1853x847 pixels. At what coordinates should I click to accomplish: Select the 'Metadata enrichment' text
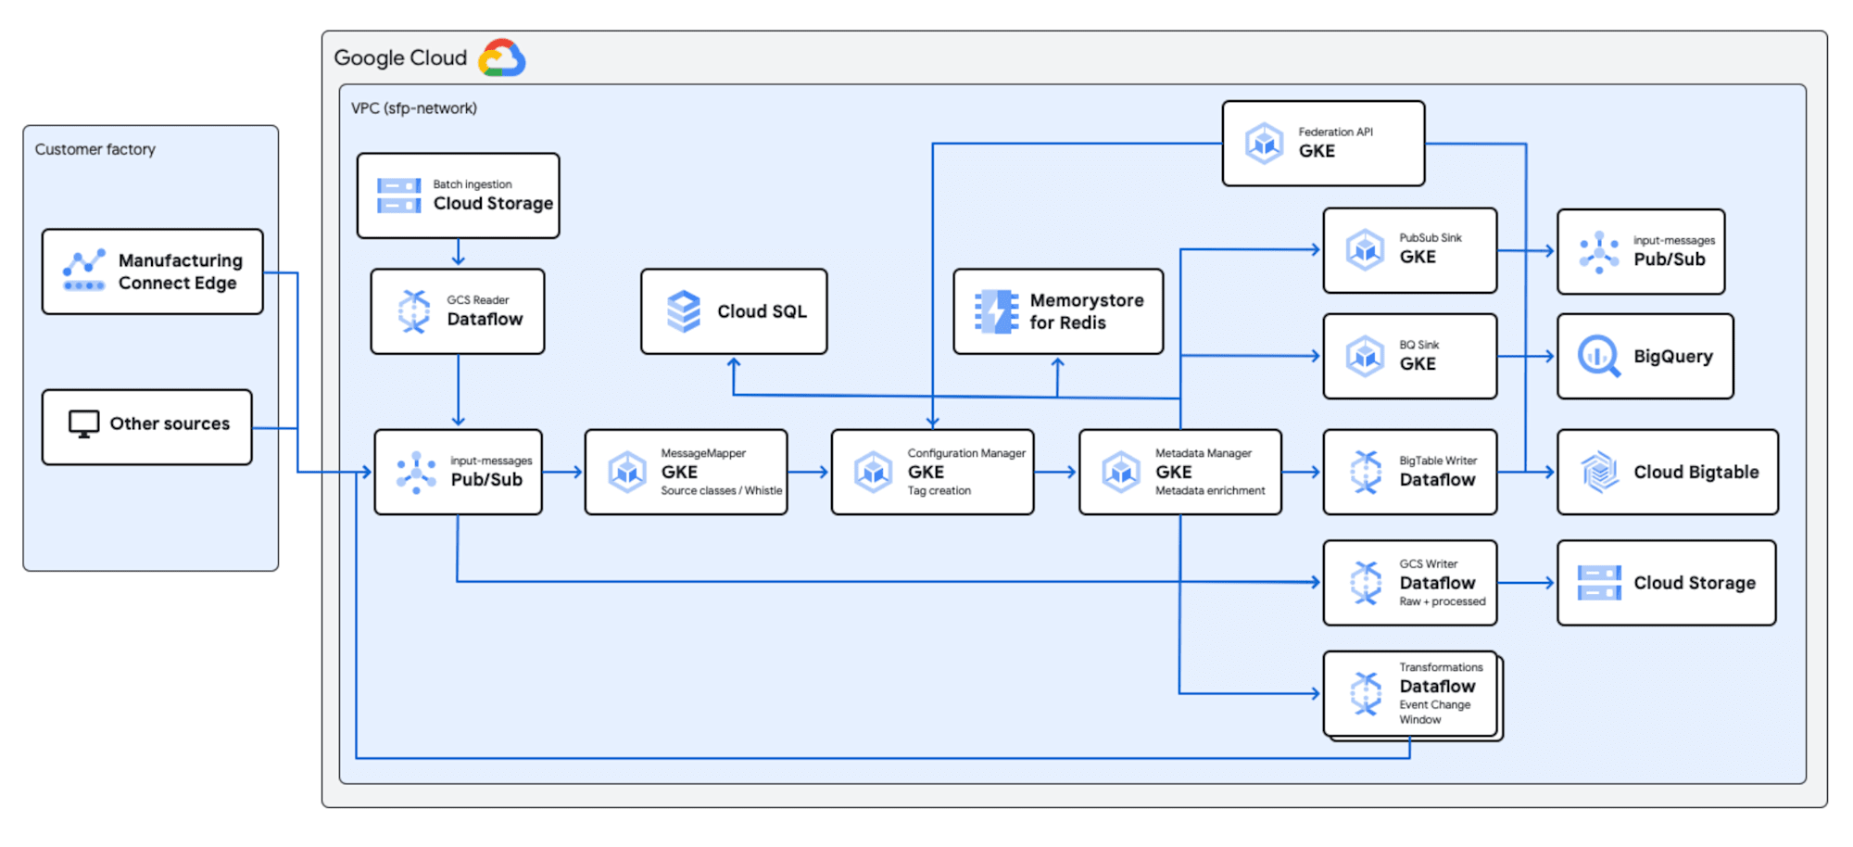pos(1210,491)
